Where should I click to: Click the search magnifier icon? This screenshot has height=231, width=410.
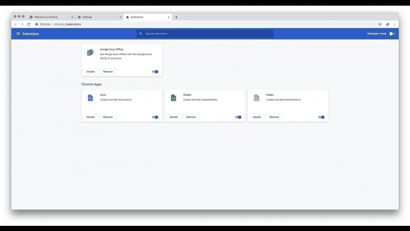click(141, 34)
